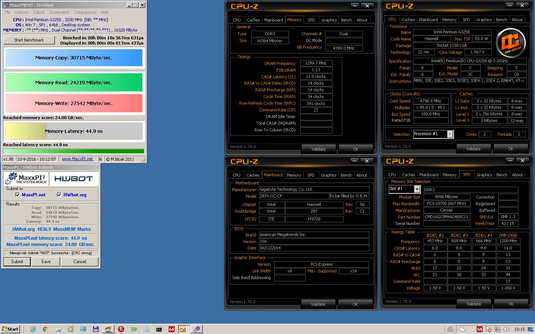This screenshot has width=535, height=334.
Task: Switch to SPD tab in the Memory CPU-Z window
Action: 311,20
